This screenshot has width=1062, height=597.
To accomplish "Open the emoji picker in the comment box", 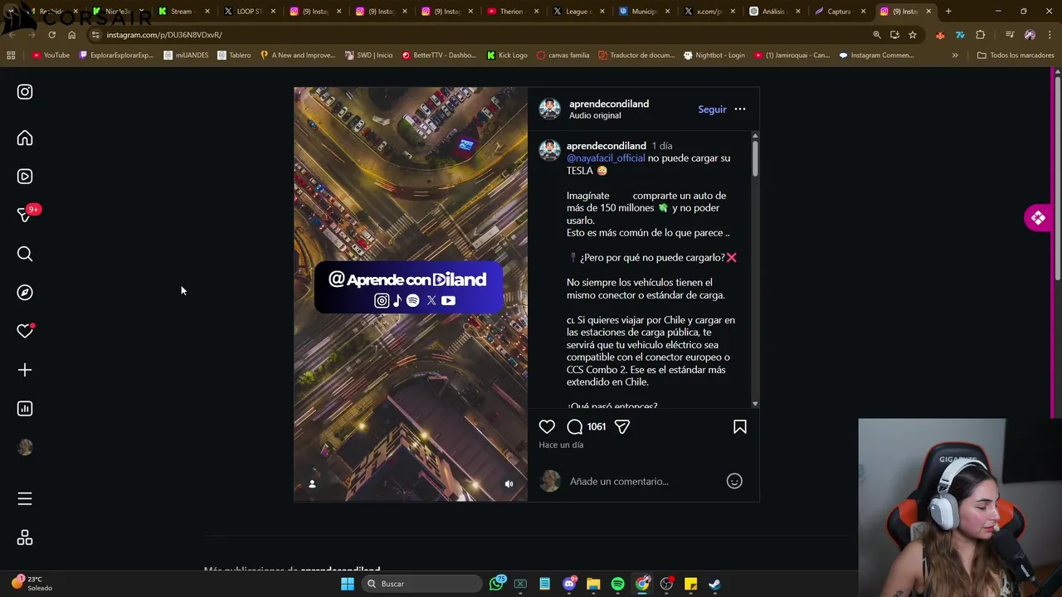I will click(x=734, y=481).
